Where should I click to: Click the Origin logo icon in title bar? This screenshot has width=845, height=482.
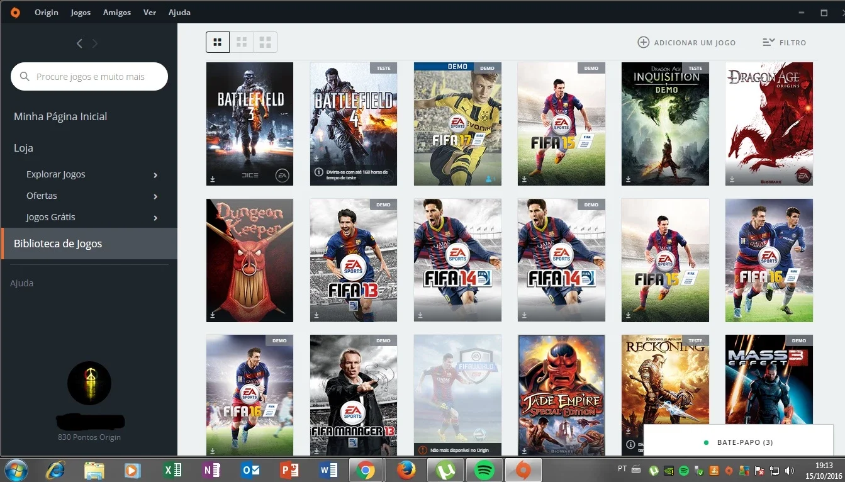[15, 12]
